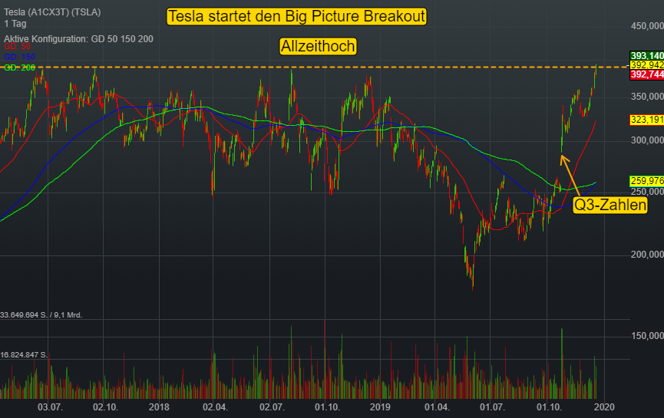Click the 02.04. date axis label

pyautogui.click(x=215, y=407)
